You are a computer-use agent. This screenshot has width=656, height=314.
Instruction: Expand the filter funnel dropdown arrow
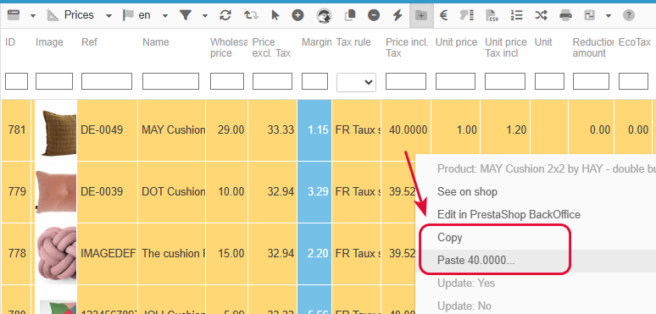pos(205,16)
